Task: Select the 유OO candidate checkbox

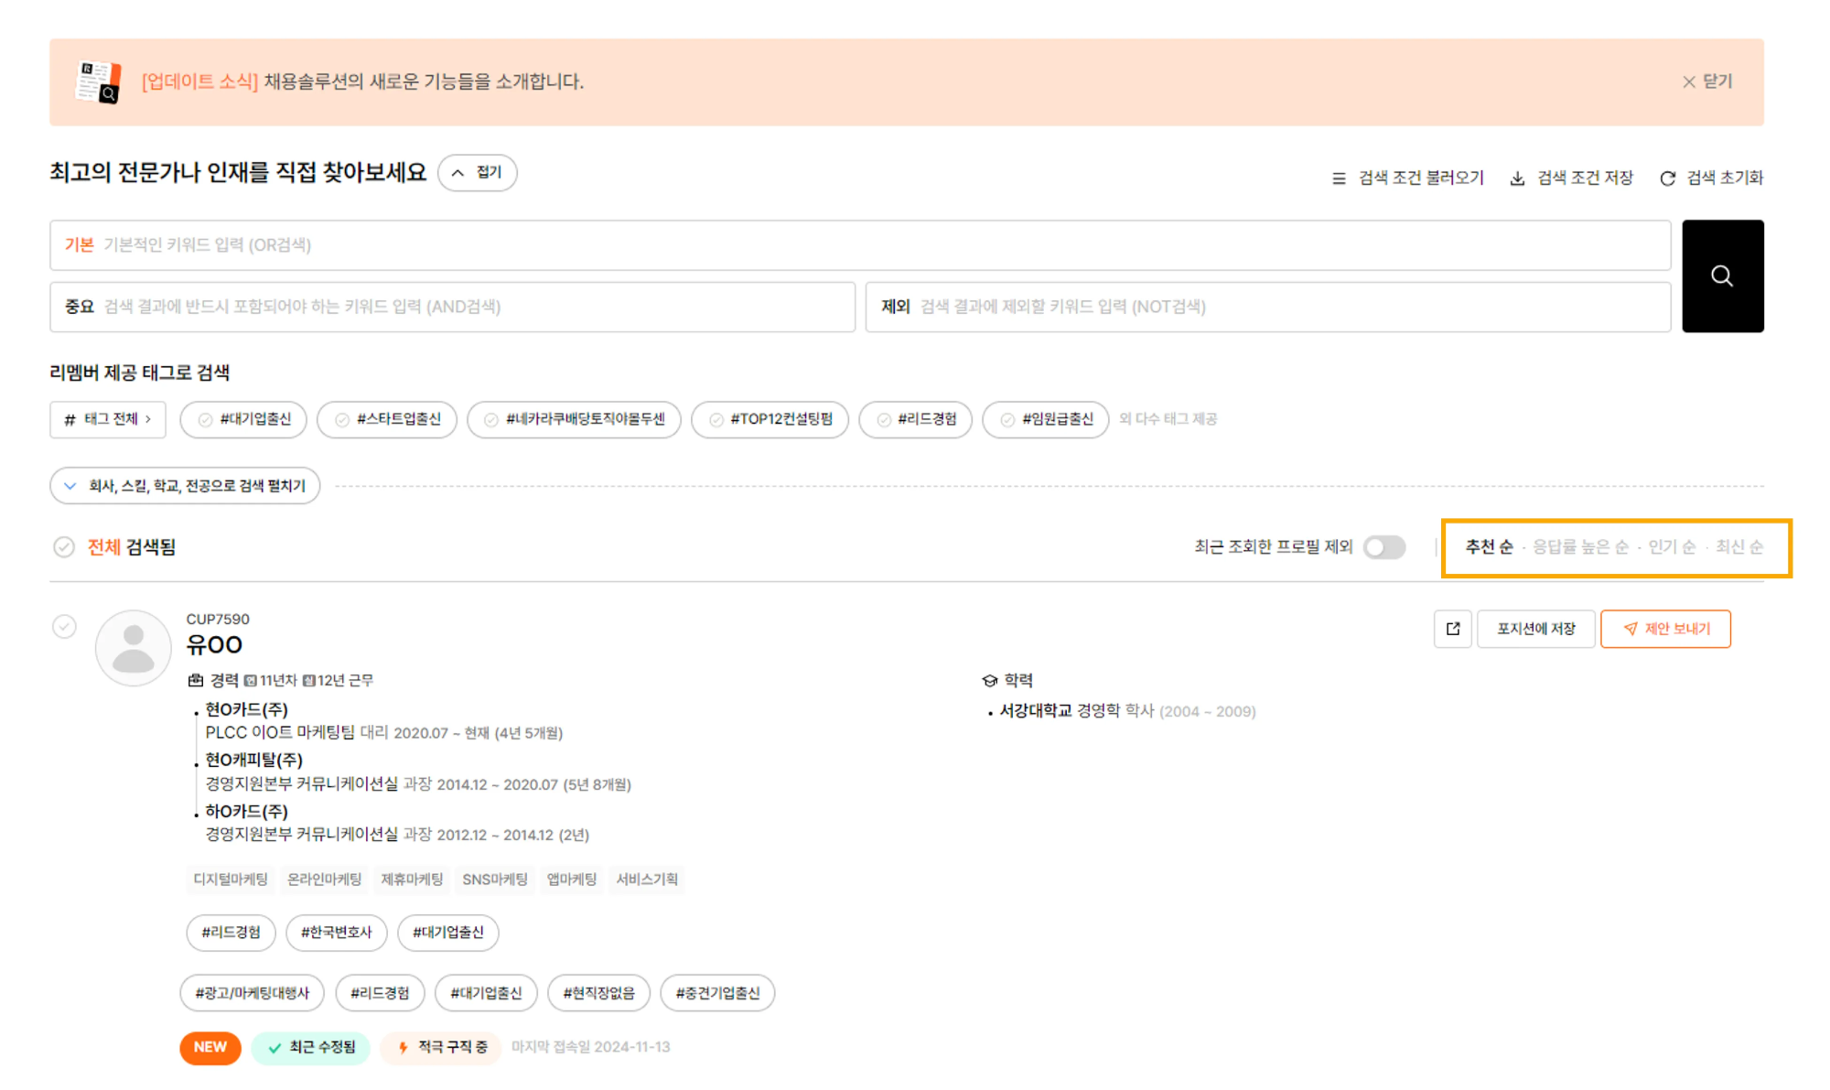Action: coord(64,627)
